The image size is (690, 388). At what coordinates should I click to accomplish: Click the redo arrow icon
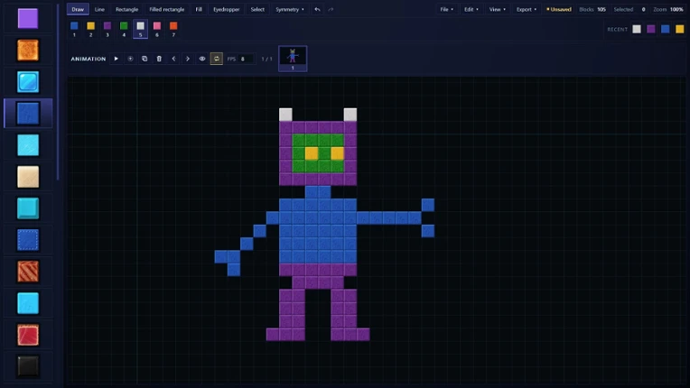coord(331,9)
